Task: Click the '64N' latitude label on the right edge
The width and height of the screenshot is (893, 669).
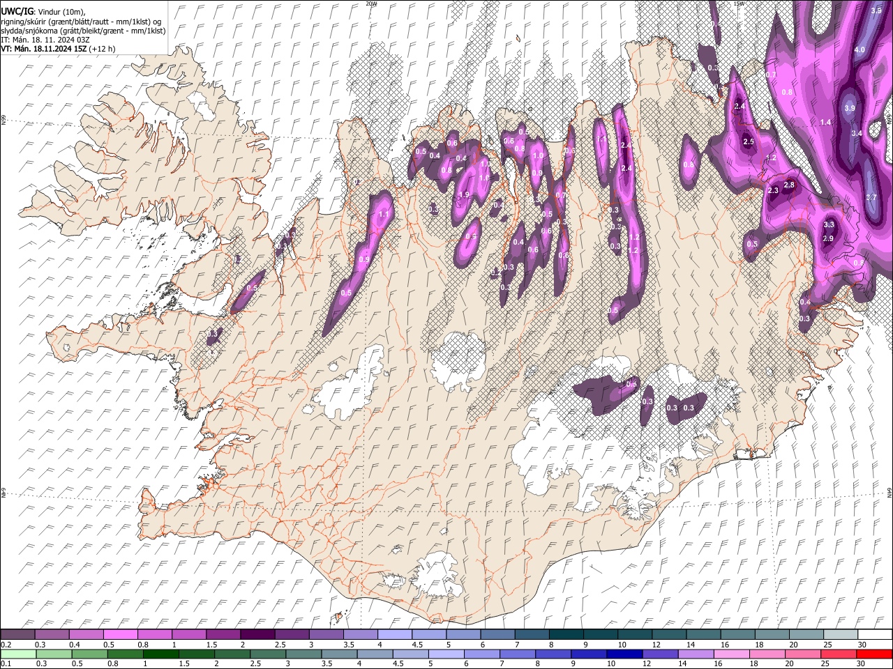Action: coord(890,492)
